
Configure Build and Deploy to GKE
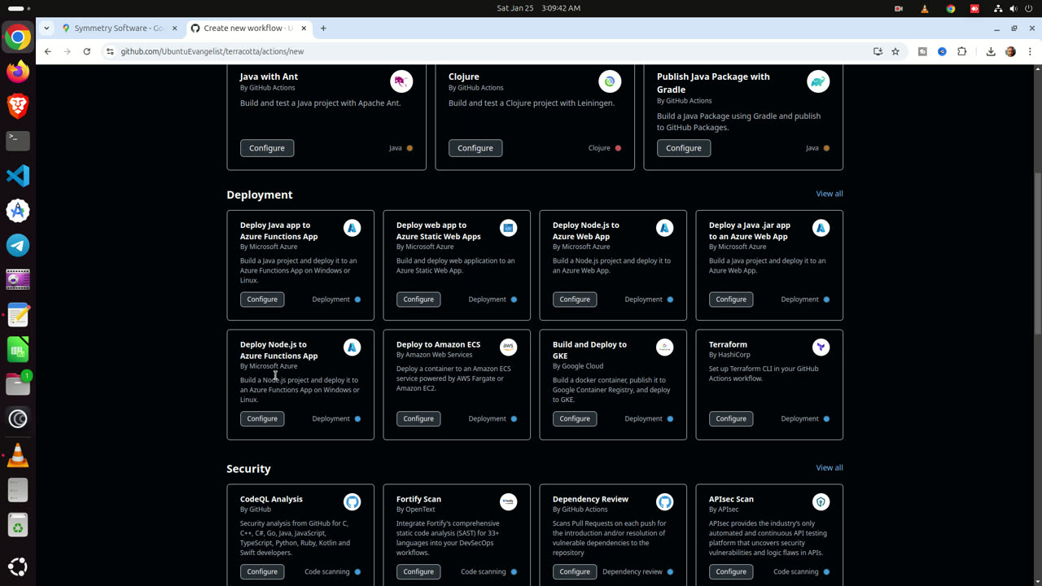click(575, 418)
